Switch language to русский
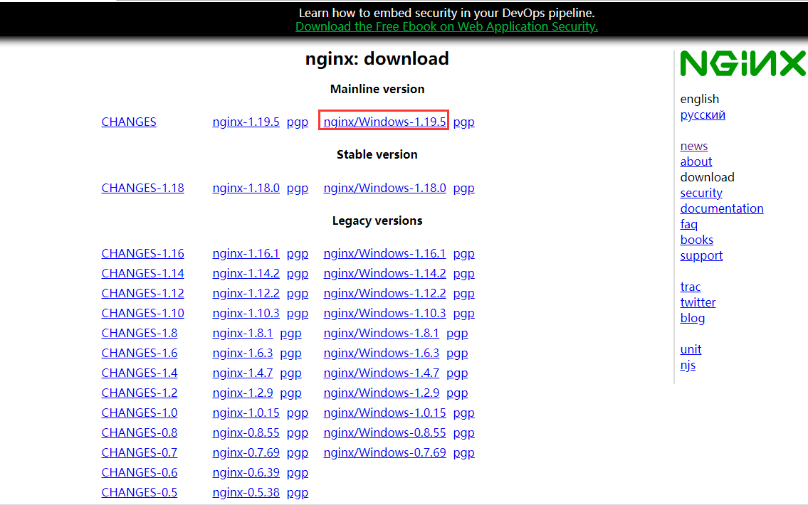 [703, 115]
